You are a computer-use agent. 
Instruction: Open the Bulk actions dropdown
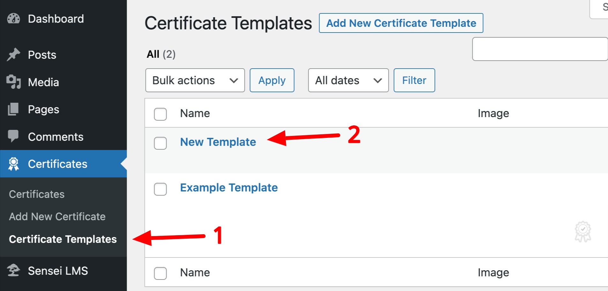pyautogui.click(x=195, y=80)
